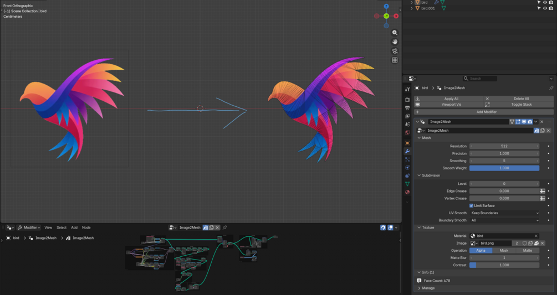Open node editor Add menu
Viewport: 557px width, 295px height.
[74, 227]
